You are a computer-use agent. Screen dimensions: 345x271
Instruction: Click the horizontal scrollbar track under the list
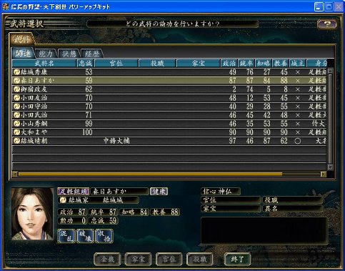(169, 174)
